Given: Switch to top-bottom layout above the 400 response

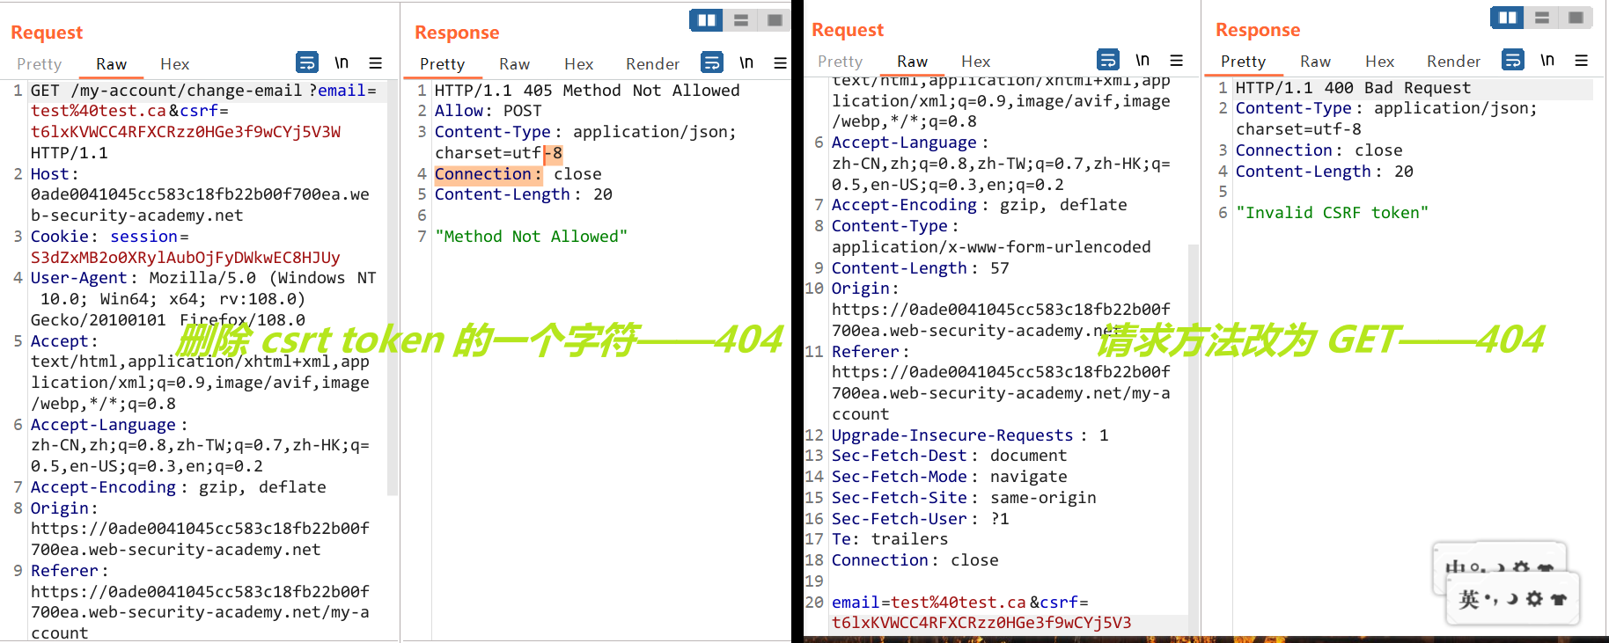Looking at the screenshot, I should click(1542, 18).
